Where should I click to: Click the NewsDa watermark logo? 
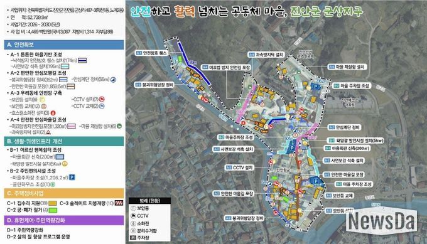[382, 221]
